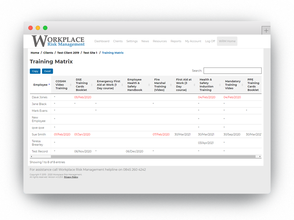Open the News menu item
Image resolution: width=294 pixels, height=220 pixels.
click(145, 41)
